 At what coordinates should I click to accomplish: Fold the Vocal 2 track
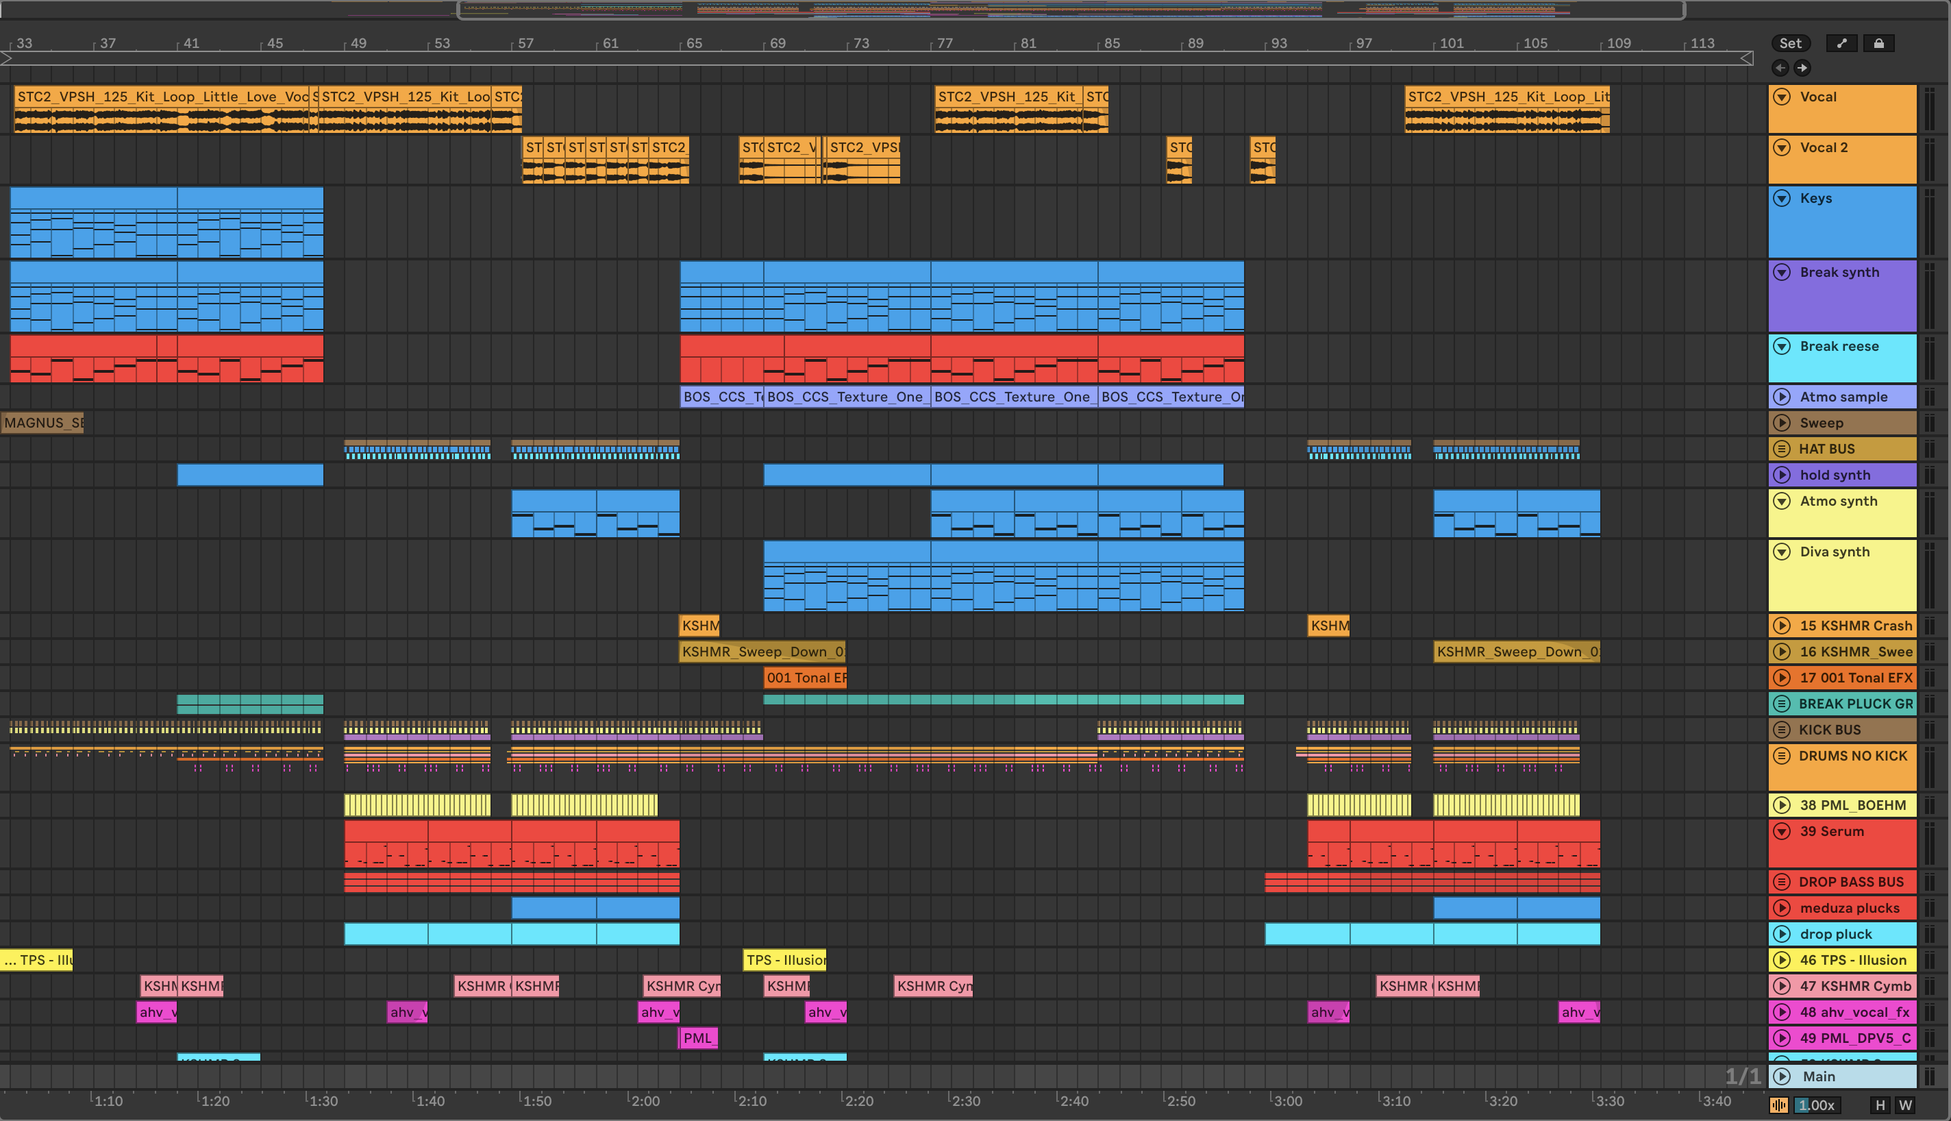(1782, 147)
